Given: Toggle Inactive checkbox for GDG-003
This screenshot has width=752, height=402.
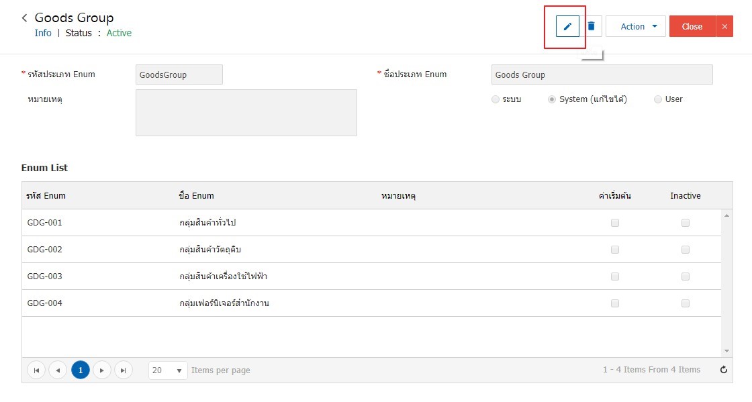Looking at the screenshot, I should 686,277.
